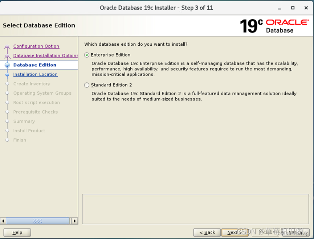Click the Help button

[x=17, y=232]
